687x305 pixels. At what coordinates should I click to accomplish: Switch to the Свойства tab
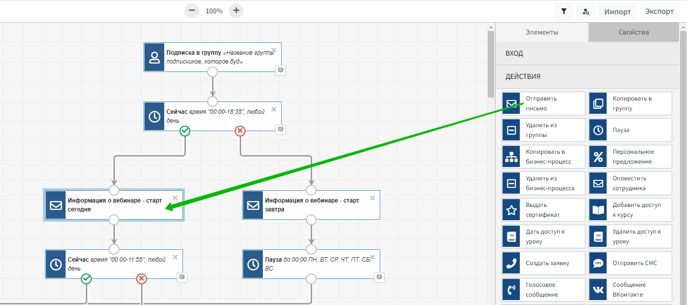(x=633, y=32)
